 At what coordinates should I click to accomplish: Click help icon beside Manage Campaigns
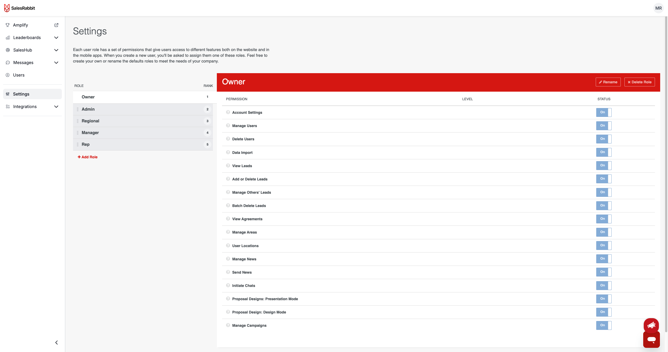tap(228, 325)
